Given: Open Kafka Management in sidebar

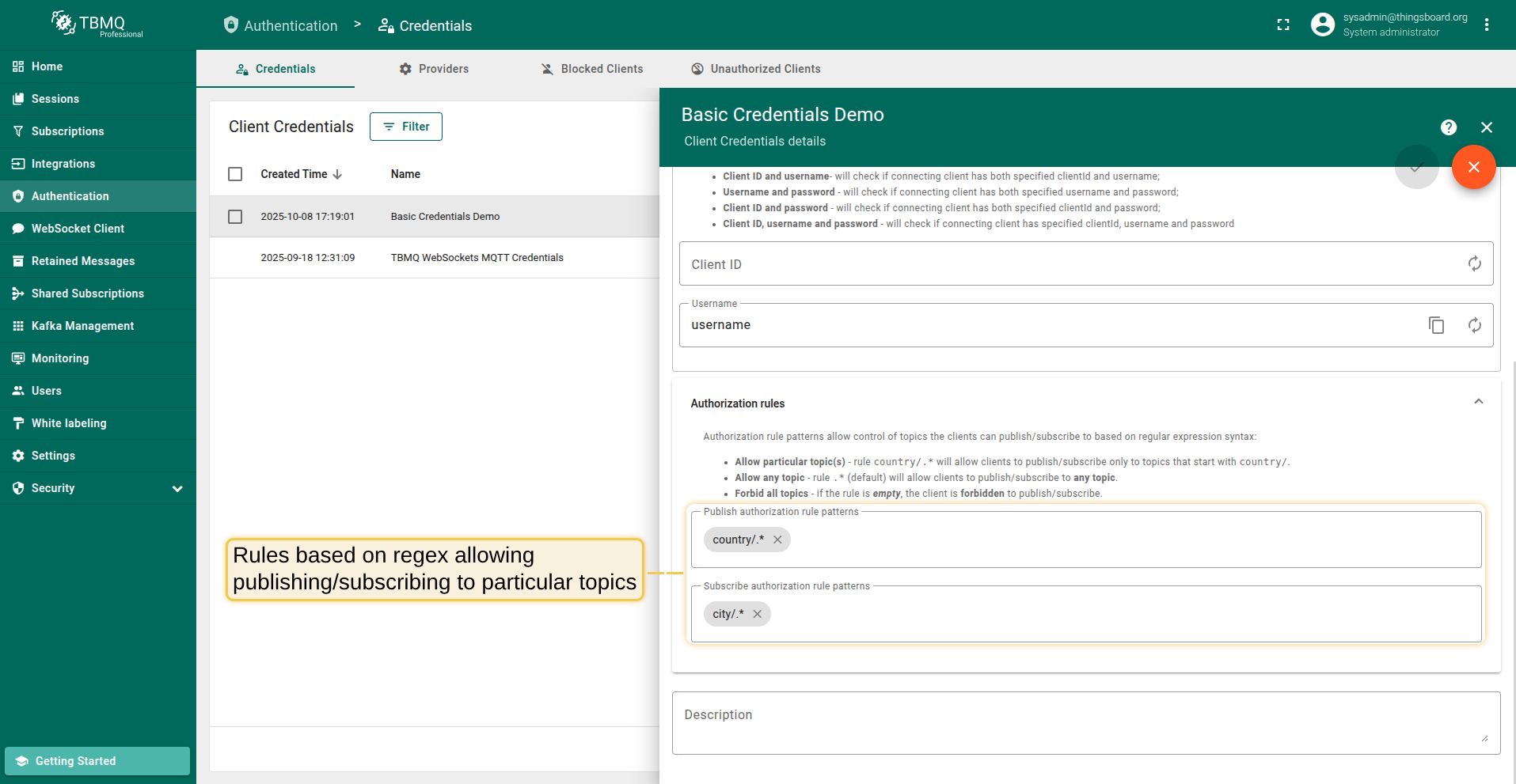Looking at the screenshot, I should (82, 326).
